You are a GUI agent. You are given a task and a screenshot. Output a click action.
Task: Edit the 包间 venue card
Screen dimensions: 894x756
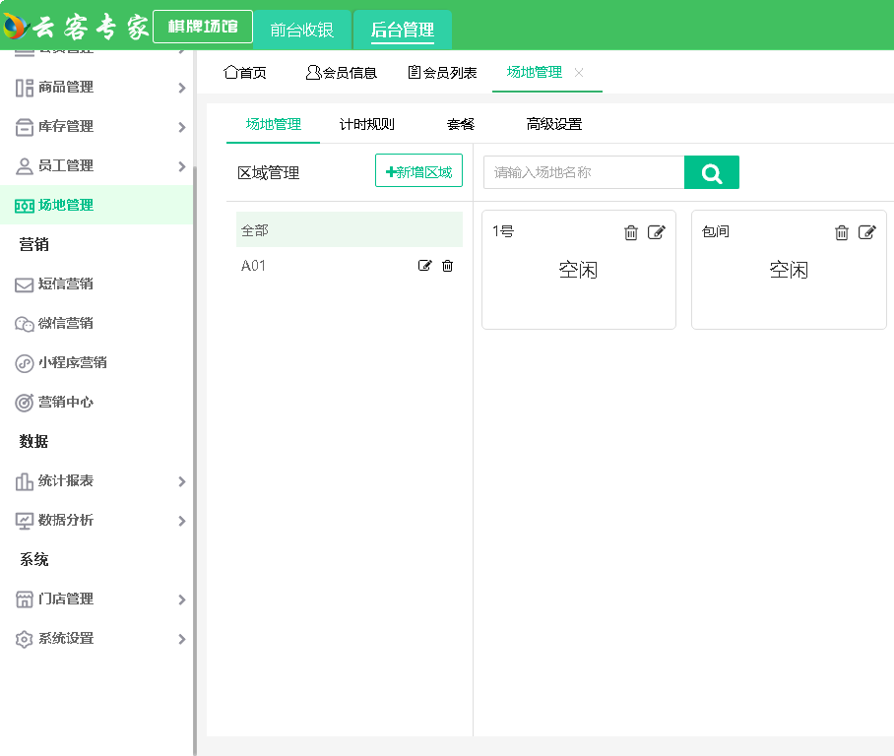pyautogui.click(x=866, y=232)
